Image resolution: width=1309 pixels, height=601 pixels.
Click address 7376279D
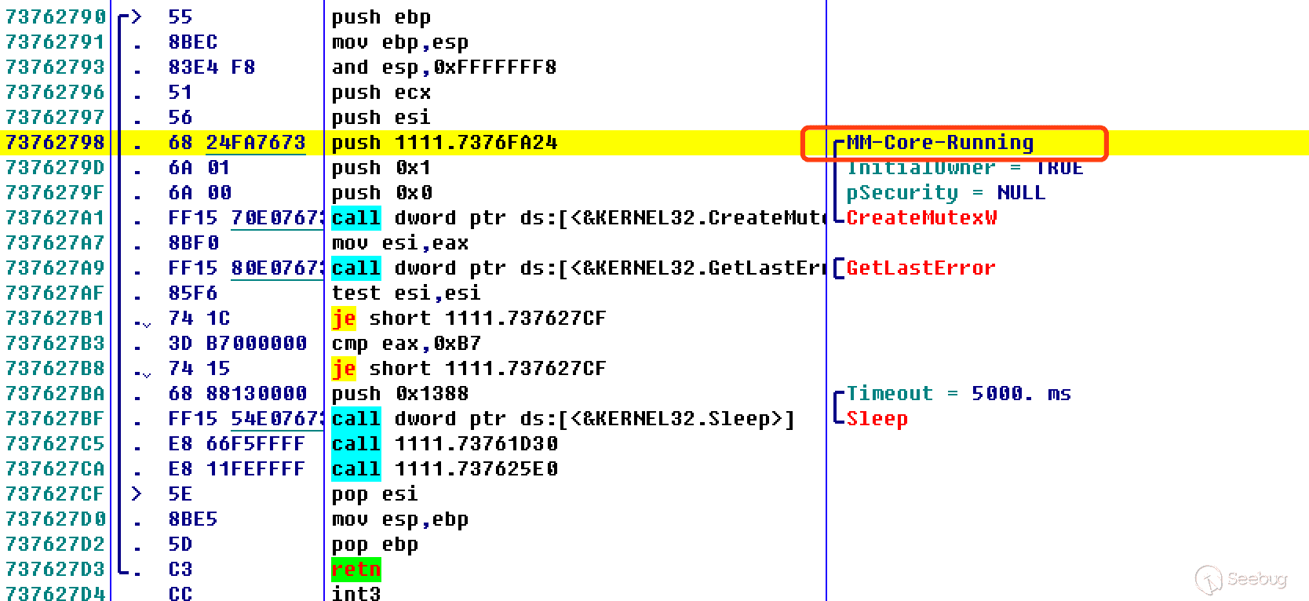(56, 167)
